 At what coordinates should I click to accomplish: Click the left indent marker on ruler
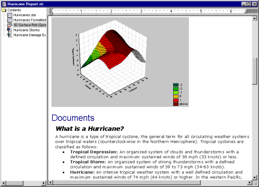point(52,11)
